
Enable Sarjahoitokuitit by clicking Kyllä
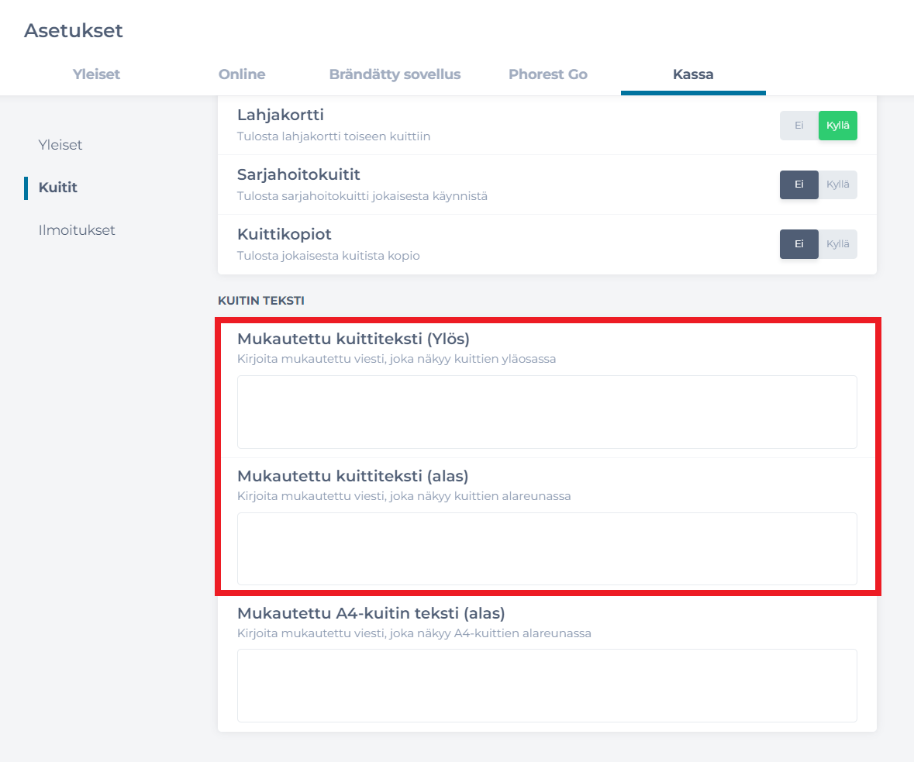[838, 184]
